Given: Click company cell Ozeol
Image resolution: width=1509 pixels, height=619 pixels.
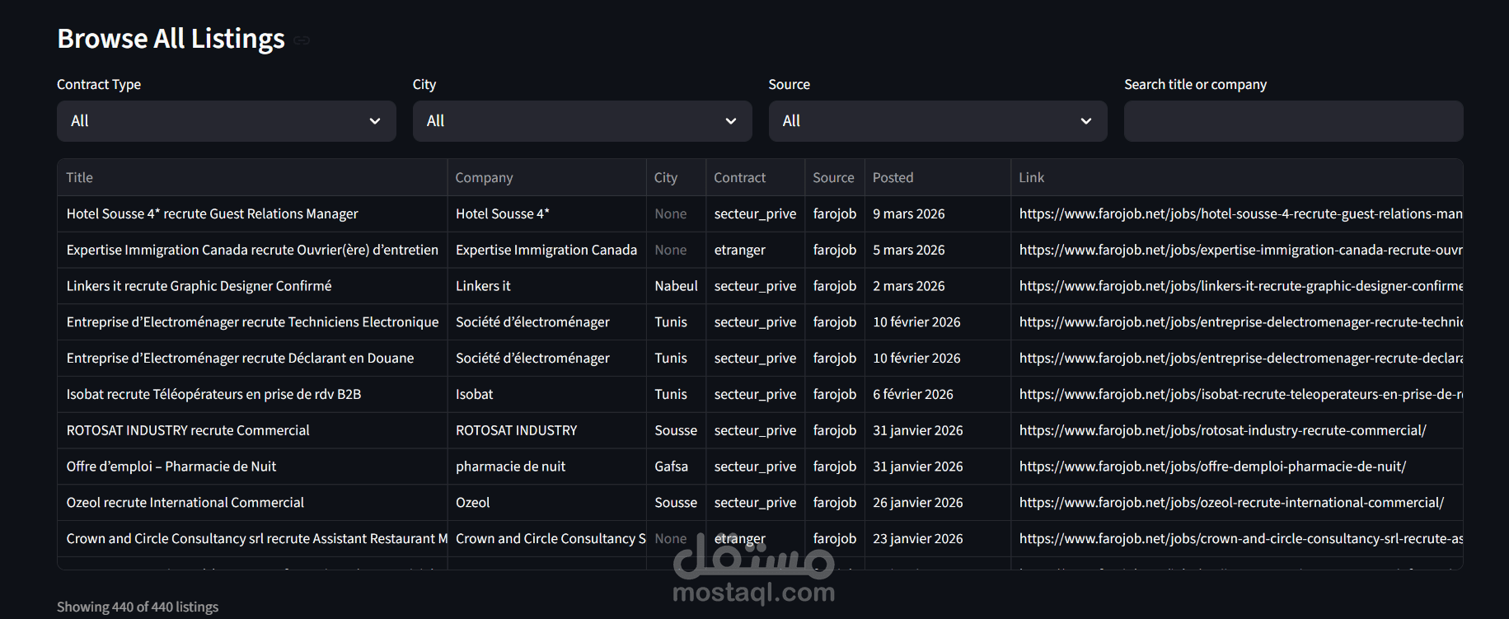Looking at the screenshot, I should 546,503.
